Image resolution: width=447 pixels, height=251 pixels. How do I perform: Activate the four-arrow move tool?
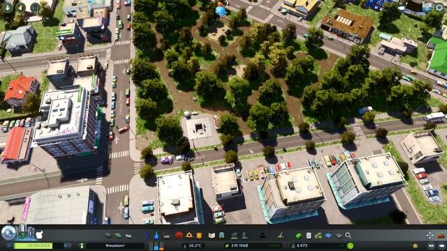[x=430, y=236]
